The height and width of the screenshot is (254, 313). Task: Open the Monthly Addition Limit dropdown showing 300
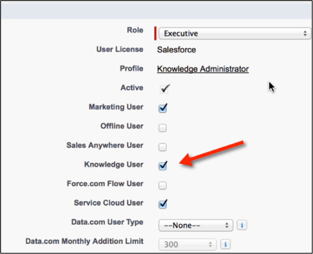[187, 244]
